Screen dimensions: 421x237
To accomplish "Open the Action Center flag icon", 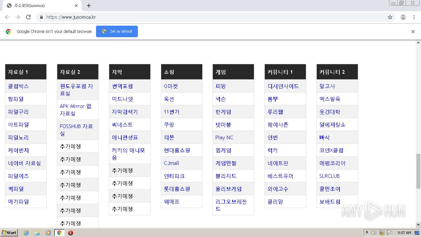I will [x=390, y=233].
